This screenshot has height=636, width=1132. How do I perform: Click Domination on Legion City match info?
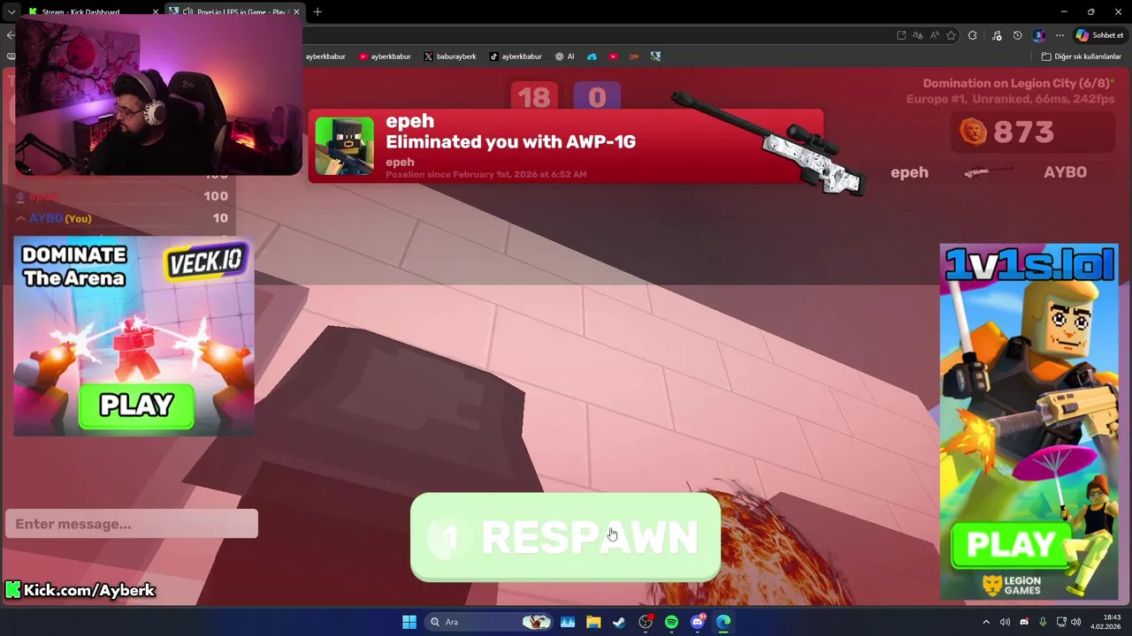[x=1018, y=83]
